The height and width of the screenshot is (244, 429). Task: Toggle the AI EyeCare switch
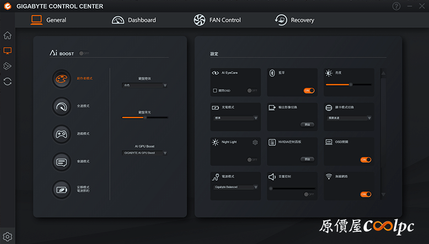(x=252, y=91)
